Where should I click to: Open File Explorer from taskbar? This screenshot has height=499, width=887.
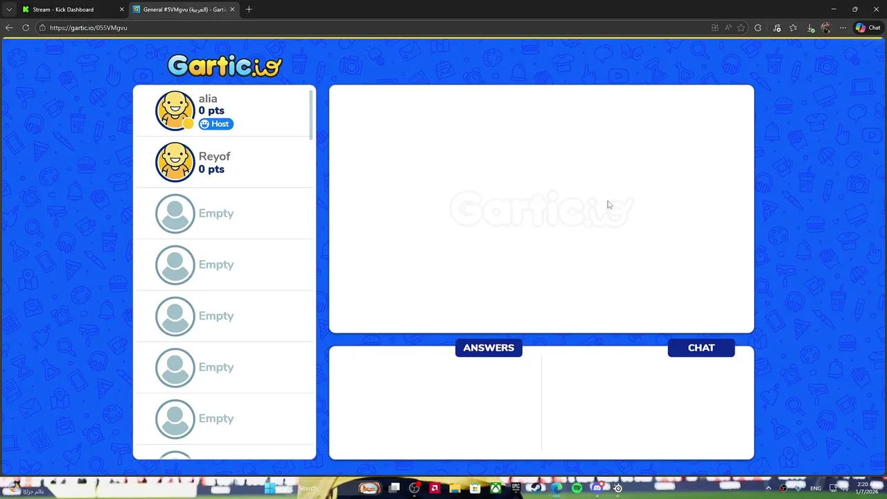coord(455,488)
